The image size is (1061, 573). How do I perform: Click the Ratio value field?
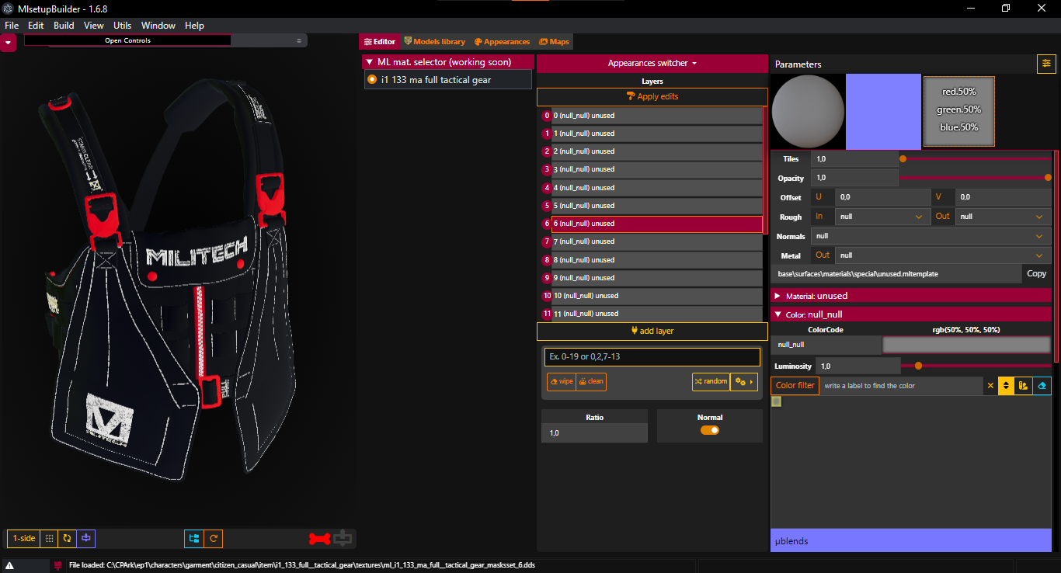(594, 433)
